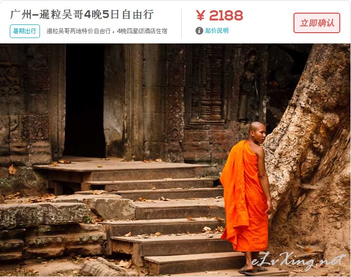This screenshot has height=277, width=351.
Task: Click the info icon beside 起价说明
Action: (199, 31)
